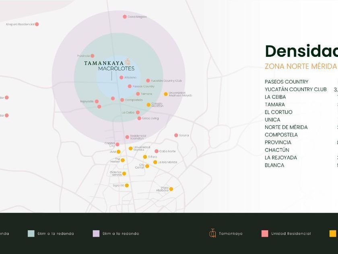Viewport: 338px width, 254px height.
Task: Click the Rejoyada label on the map
Action: coord(87,101)
